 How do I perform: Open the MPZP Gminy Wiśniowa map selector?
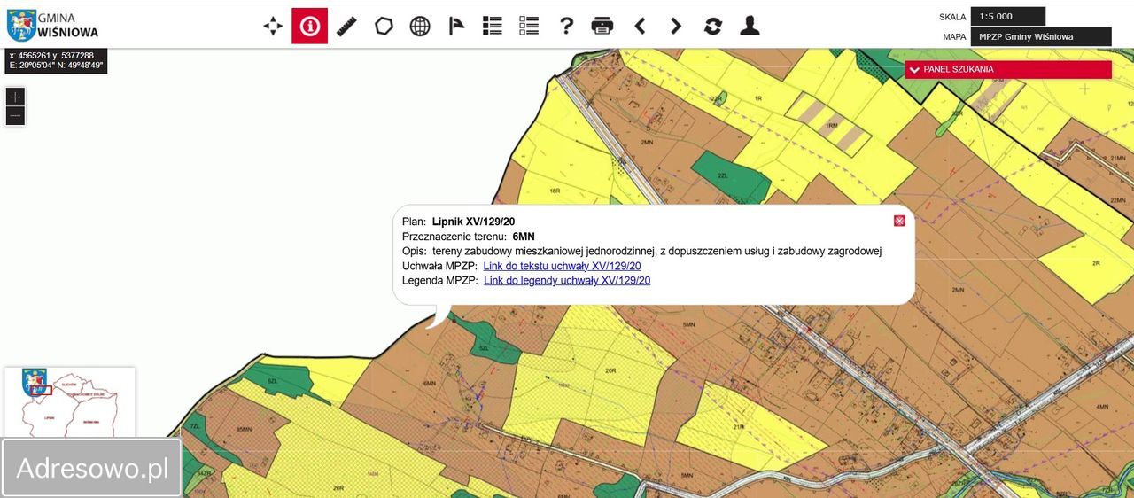pyautogui.click(x=1040, y=37)
